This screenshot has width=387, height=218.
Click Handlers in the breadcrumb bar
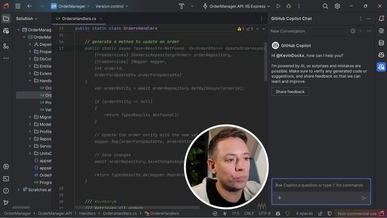[x=87, y=214]
